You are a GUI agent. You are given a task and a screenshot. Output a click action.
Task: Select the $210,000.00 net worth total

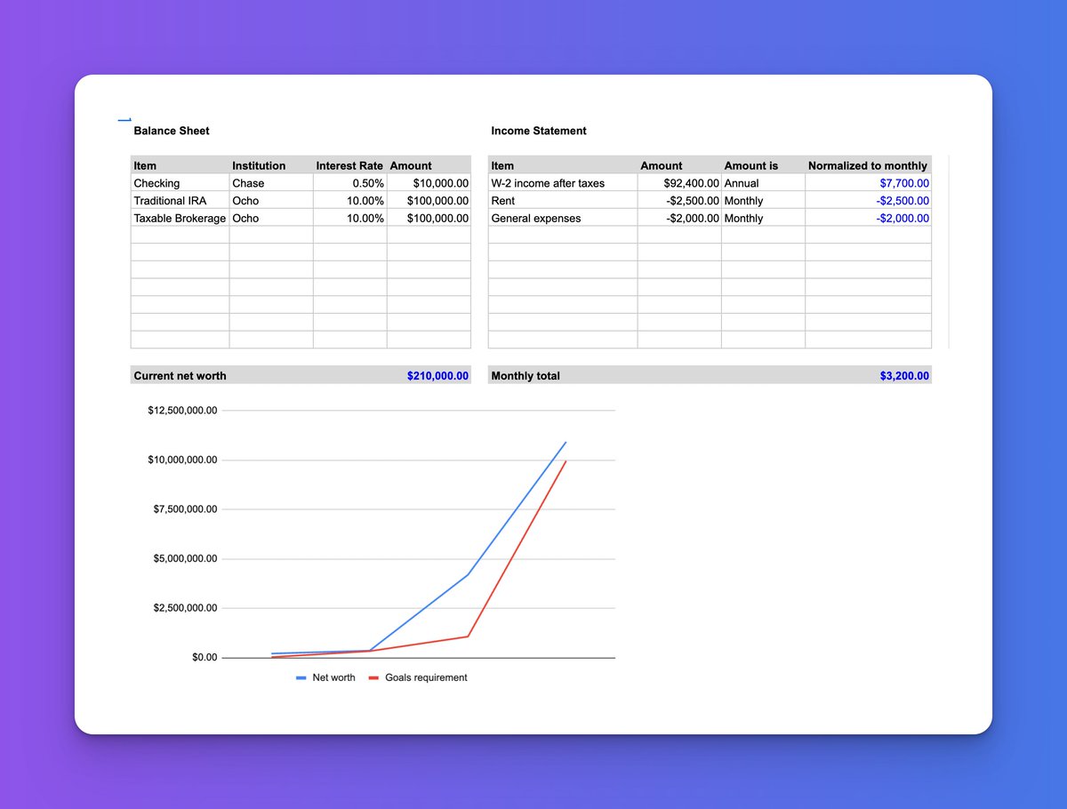(x=437, y=376)
